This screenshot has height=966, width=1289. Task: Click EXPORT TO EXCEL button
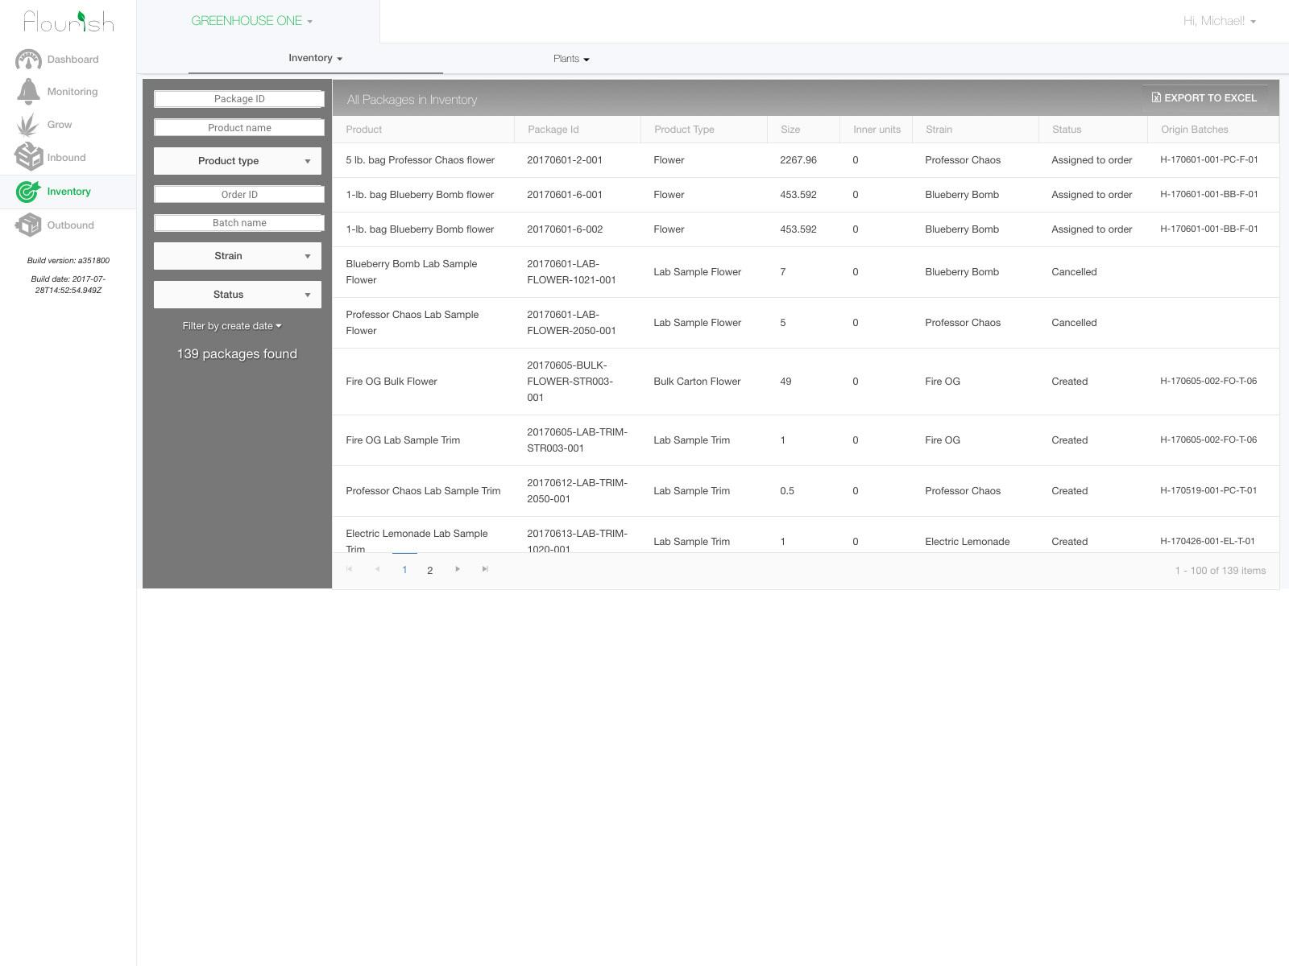click(1204, 97)
